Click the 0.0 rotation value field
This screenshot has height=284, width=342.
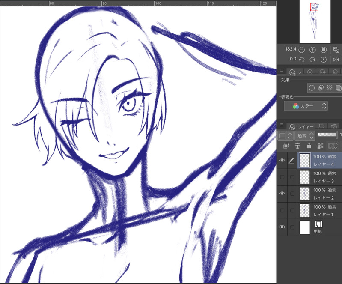(x=293, y=59)
